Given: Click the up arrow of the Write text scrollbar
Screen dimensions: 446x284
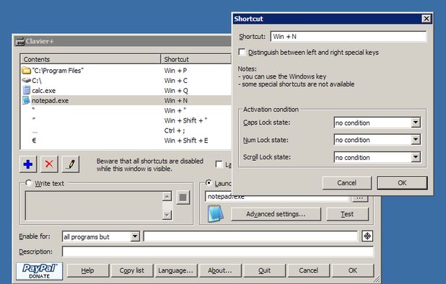Looking at the screenshot, I should pyautogui.click(x=167, y=196).
